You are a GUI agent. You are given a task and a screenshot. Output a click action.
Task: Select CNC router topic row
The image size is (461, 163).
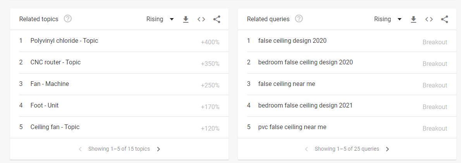[55, 62]
